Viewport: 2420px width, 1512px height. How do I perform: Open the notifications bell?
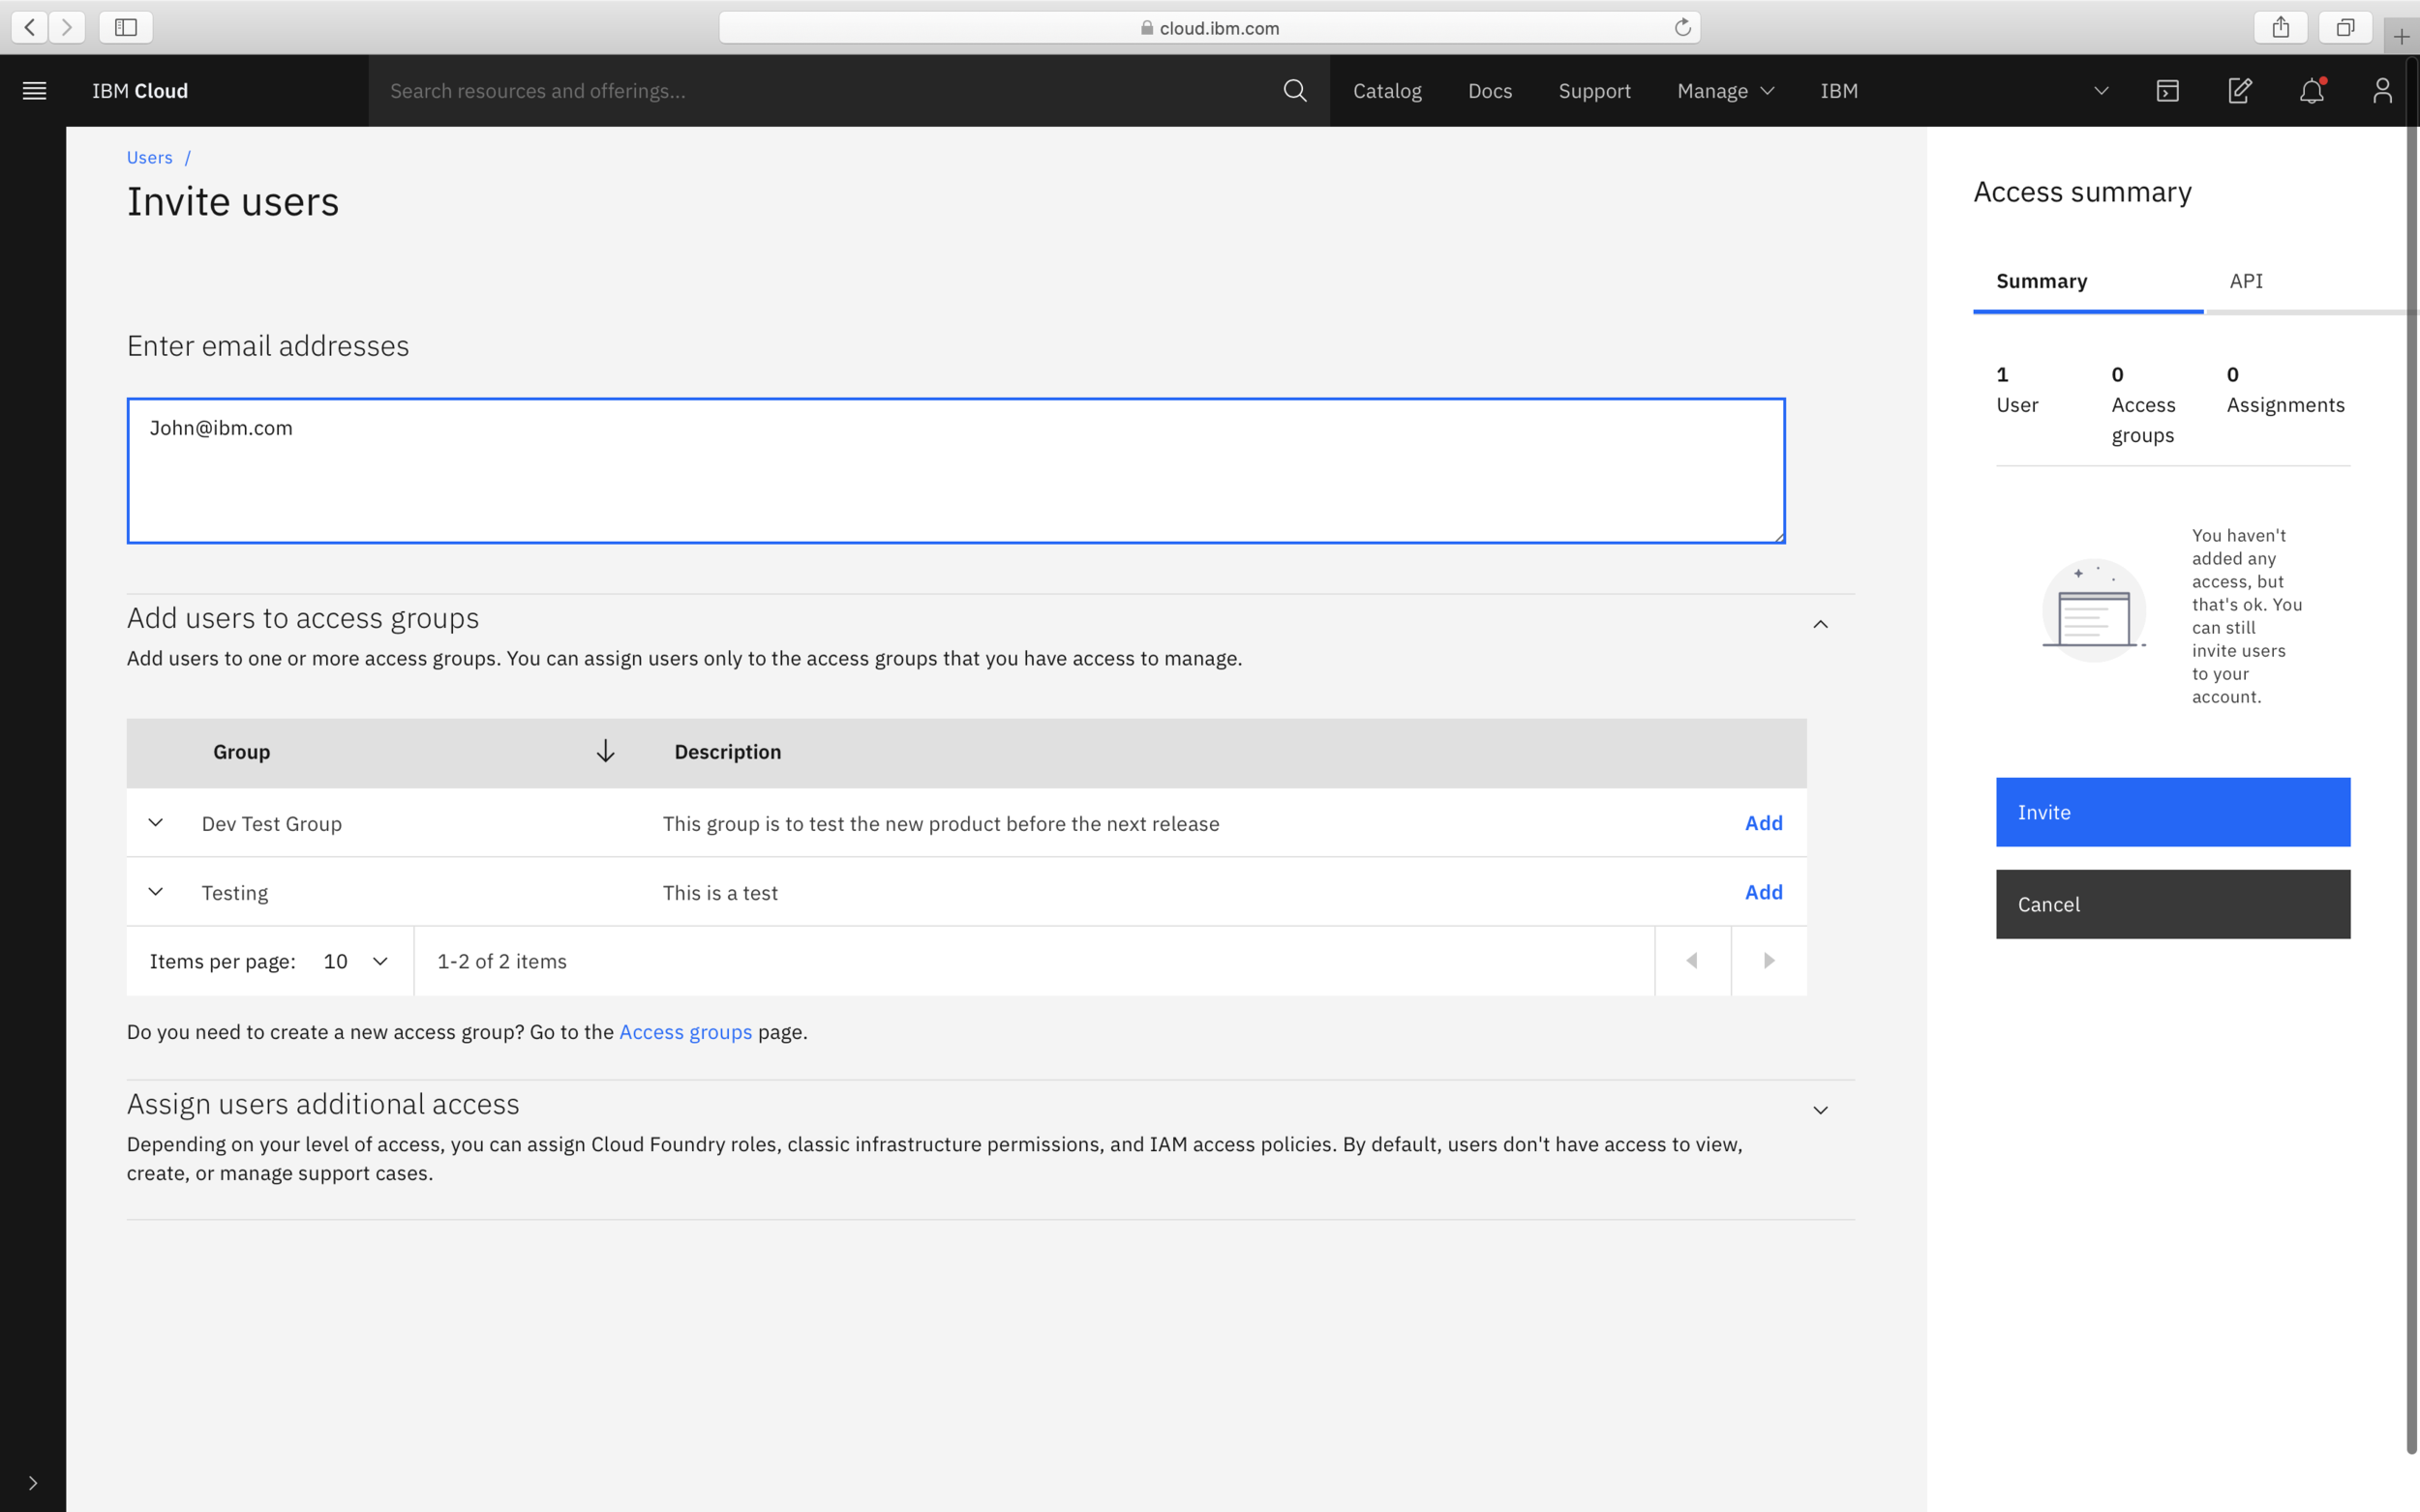tap(2311, 91)
